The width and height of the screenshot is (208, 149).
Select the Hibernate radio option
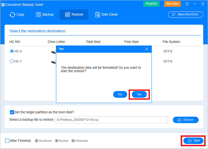click(73, 141)
